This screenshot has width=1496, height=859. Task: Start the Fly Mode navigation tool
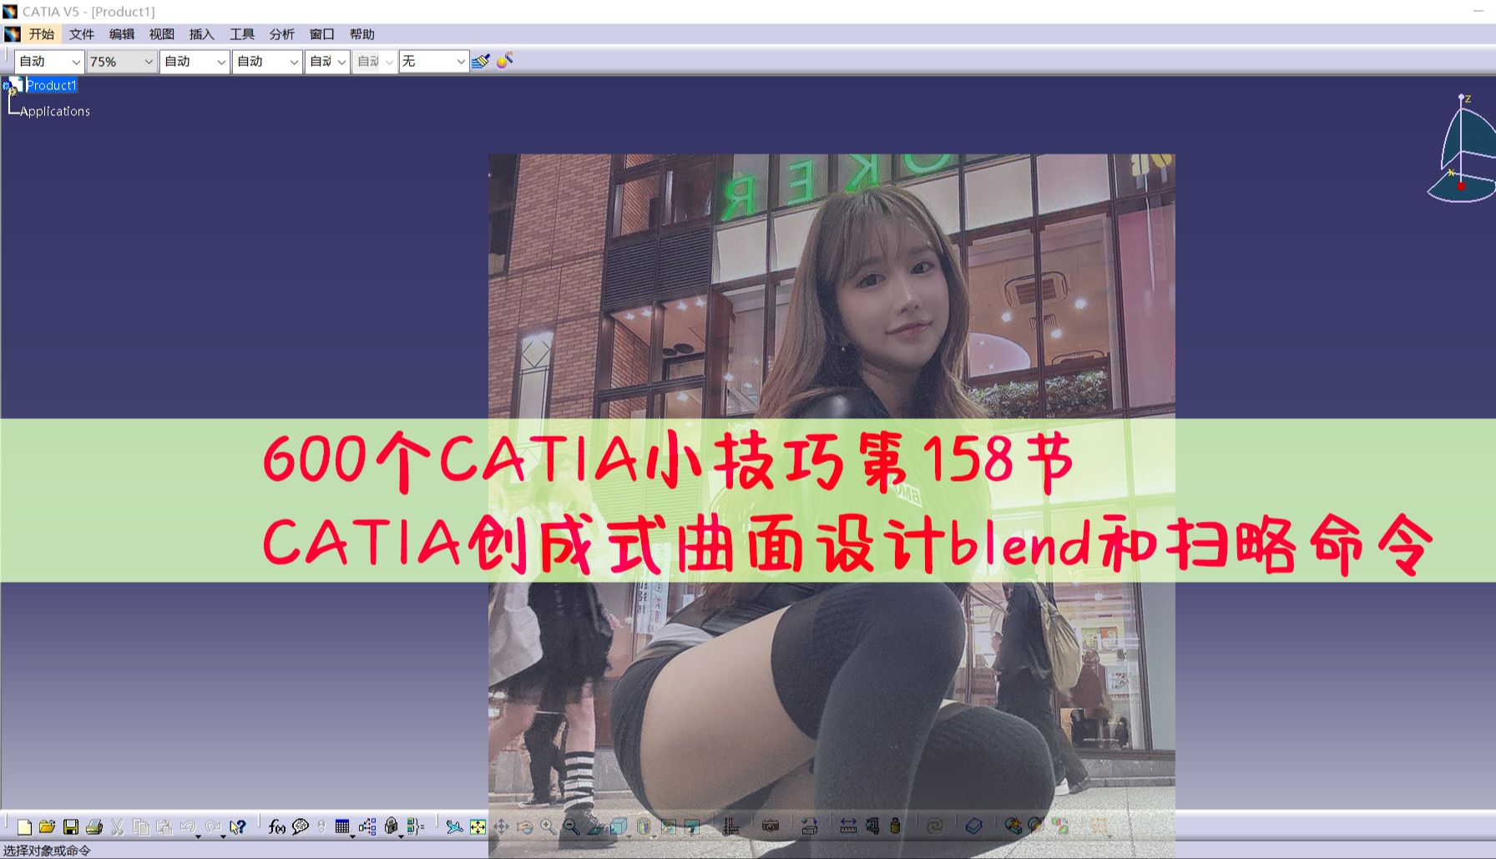(456, 826)
